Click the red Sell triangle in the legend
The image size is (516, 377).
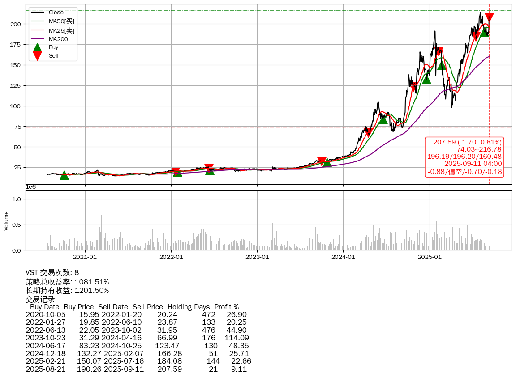(x=38, y=56)
